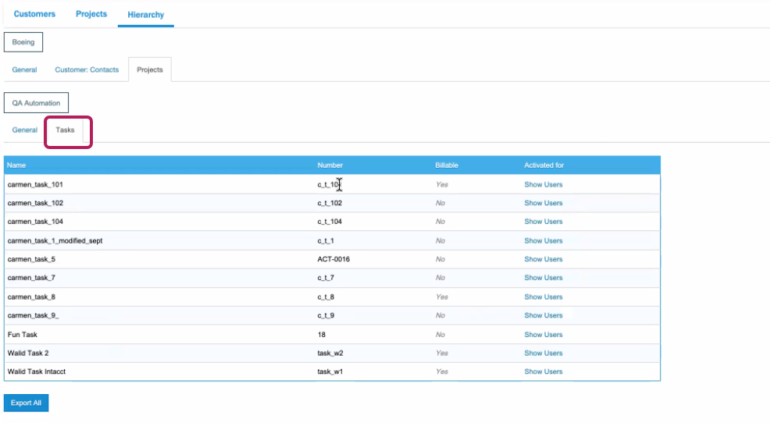Click the Boeing customer button

tap(23, 42)
